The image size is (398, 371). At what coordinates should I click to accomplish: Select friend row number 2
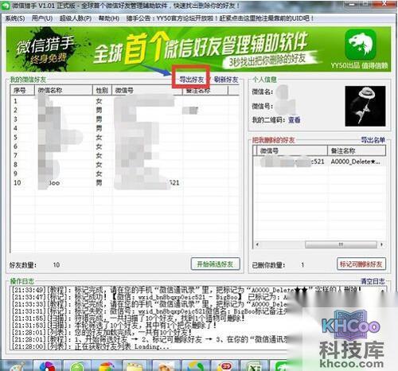tap(125, 110)
